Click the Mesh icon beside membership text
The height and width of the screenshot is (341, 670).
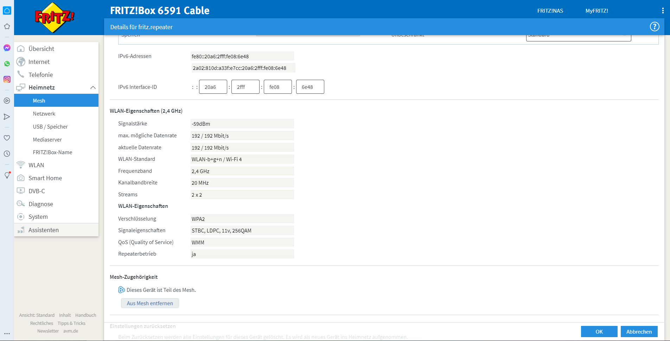pos(121,290)
